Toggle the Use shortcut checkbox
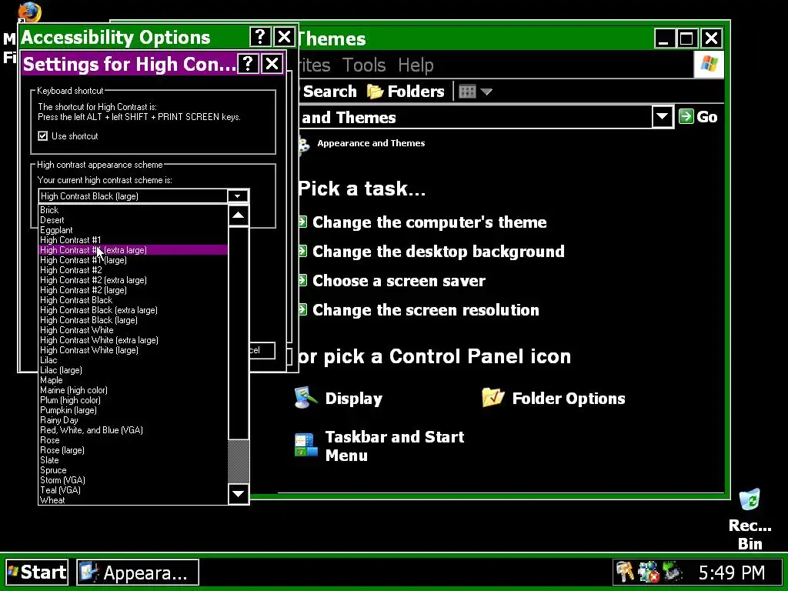The image size is (788, 591). [43, 136]
